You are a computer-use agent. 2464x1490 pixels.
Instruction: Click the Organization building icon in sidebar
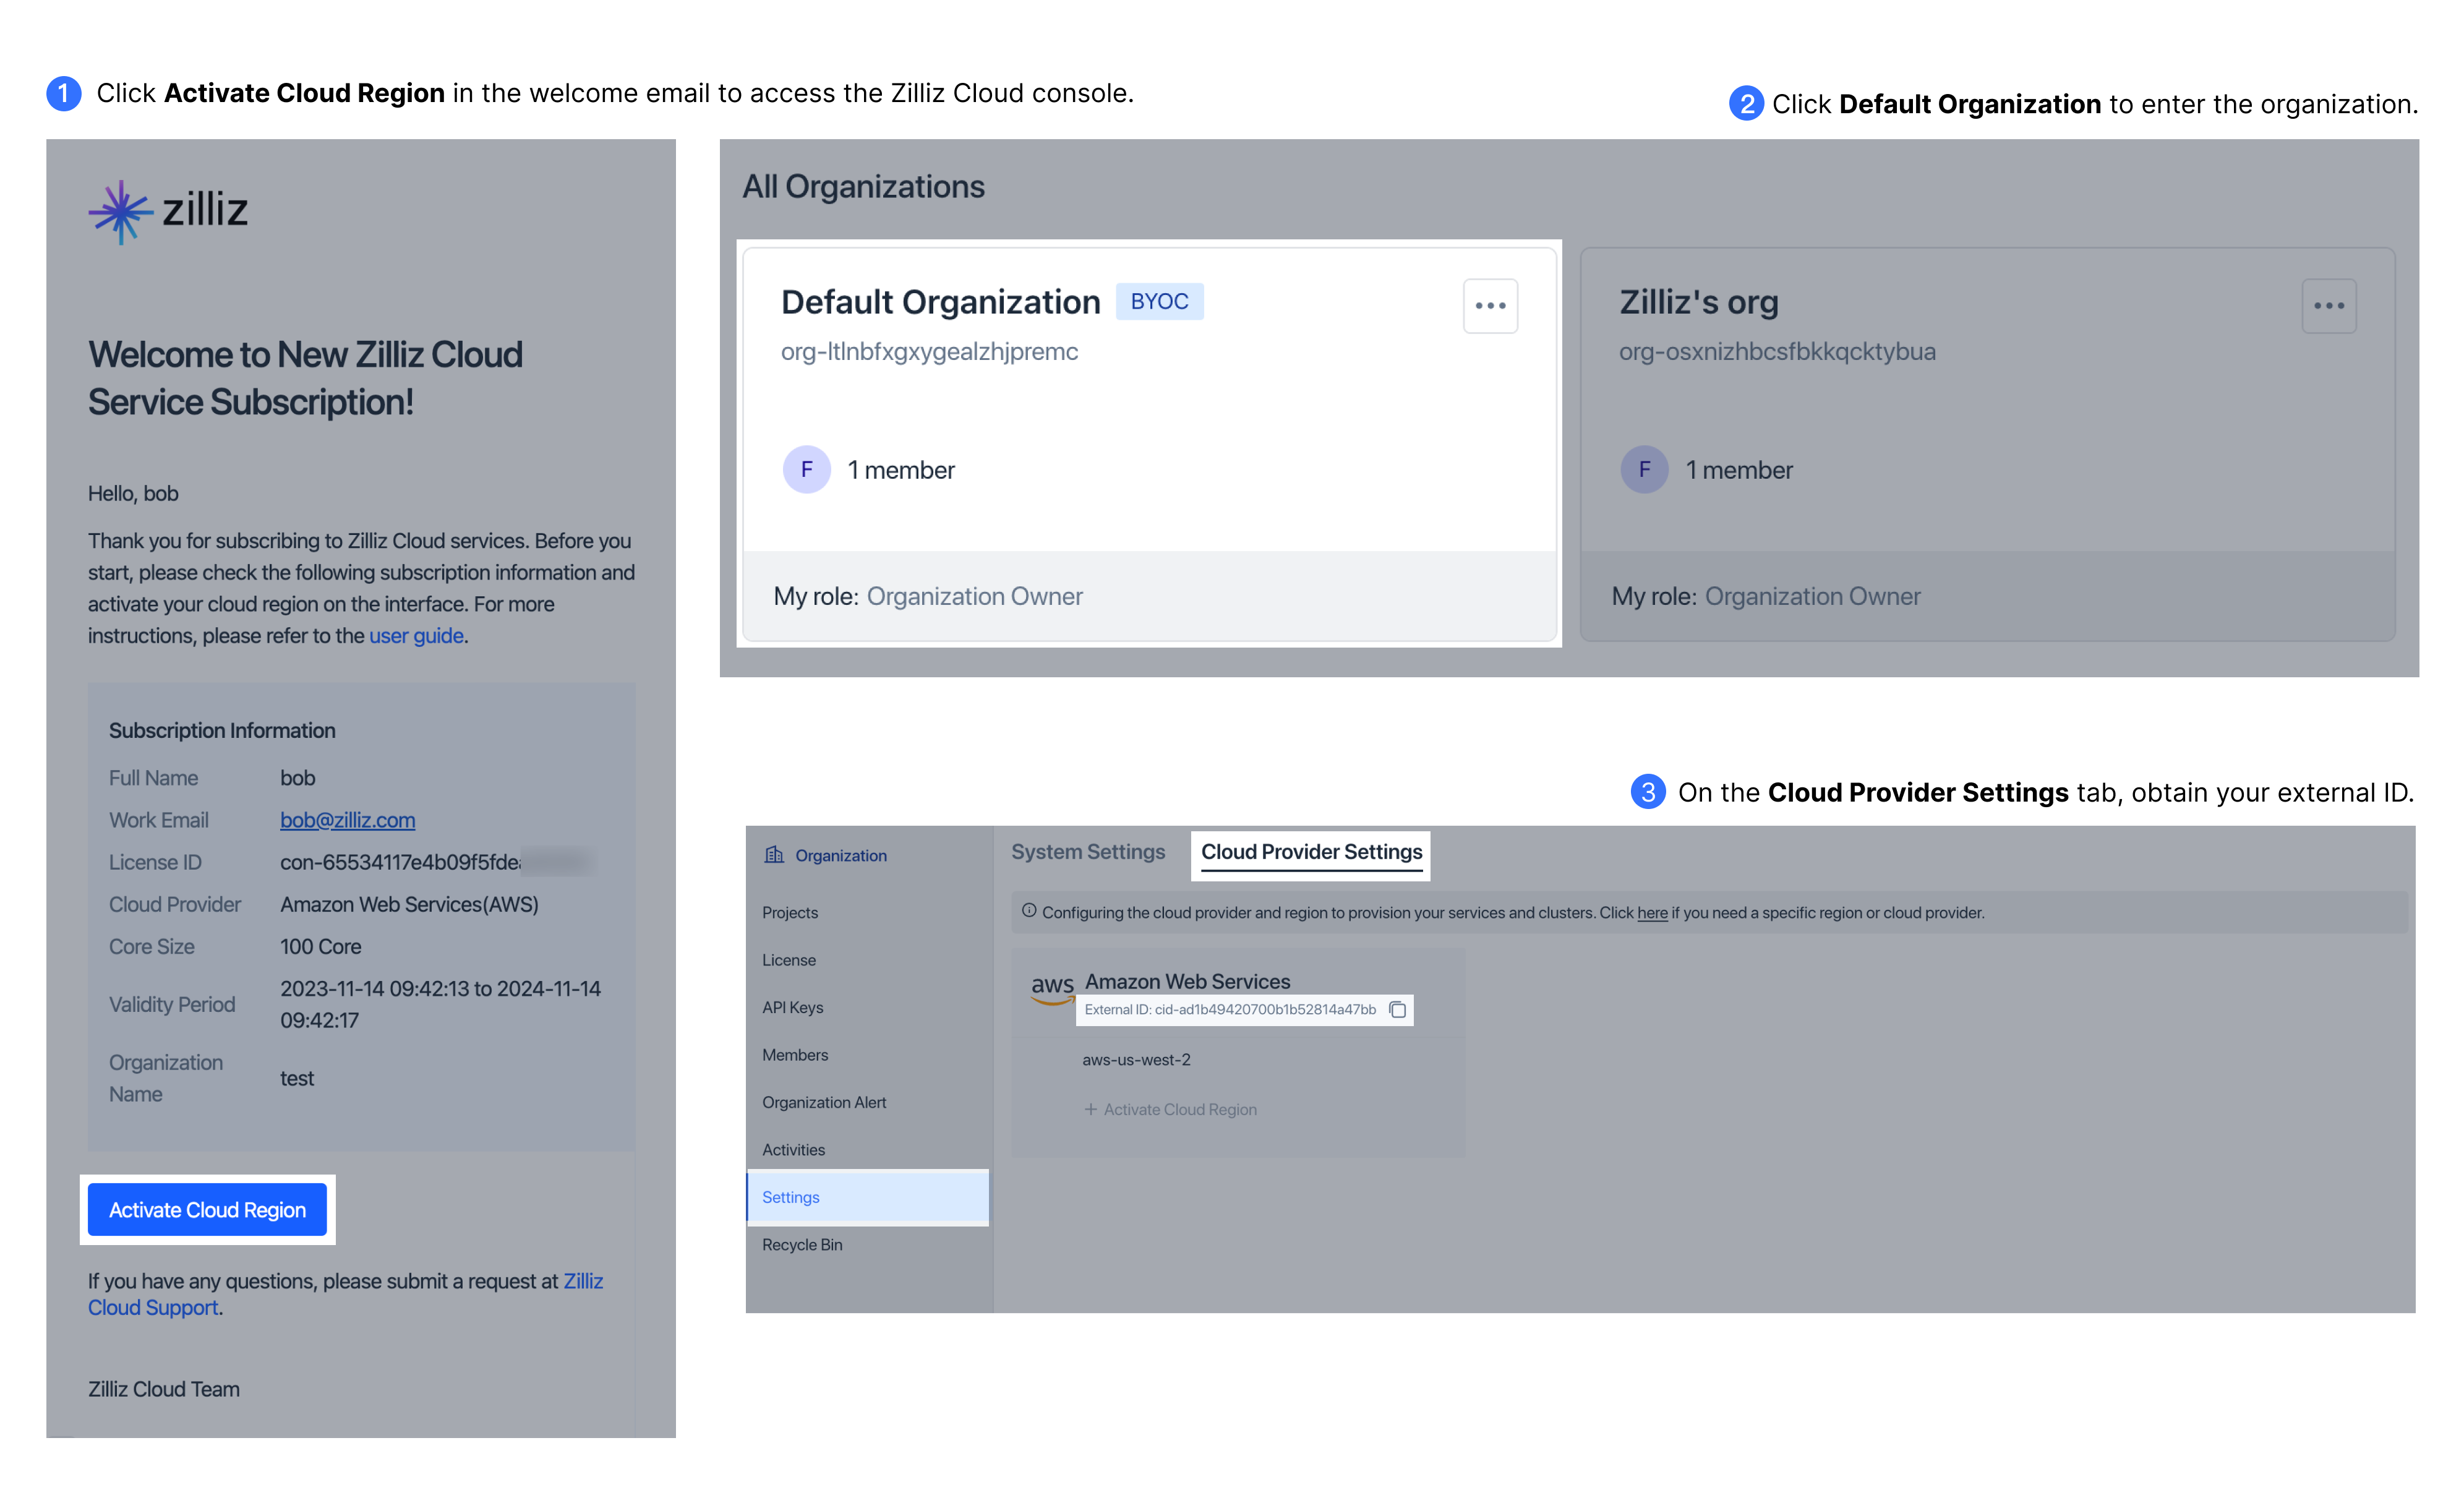(774, 854)
